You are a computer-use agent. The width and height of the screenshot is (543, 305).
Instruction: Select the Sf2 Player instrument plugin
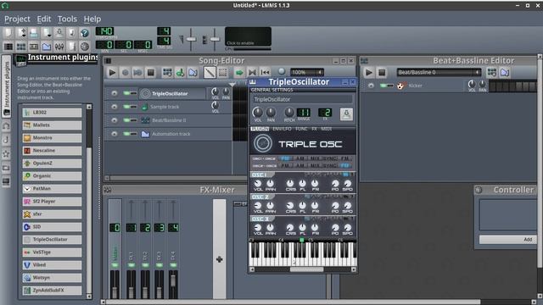[53, 202]
